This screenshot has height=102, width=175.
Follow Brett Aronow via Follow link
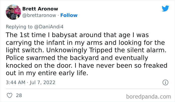pos(69,15)
